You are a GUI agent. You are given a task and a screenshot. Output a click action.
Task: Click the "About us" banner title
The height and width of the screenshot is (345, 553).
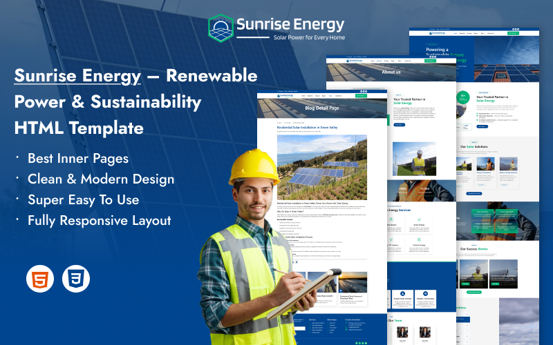[391, 72]
